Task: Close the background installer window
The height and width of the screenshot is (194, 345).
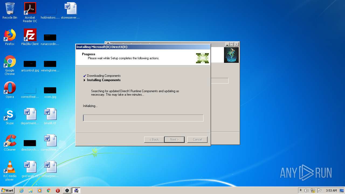Action: 237,44
